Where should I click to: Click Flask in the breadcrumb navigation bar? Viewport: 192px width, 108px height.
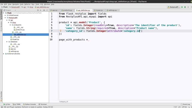(5, 7)
